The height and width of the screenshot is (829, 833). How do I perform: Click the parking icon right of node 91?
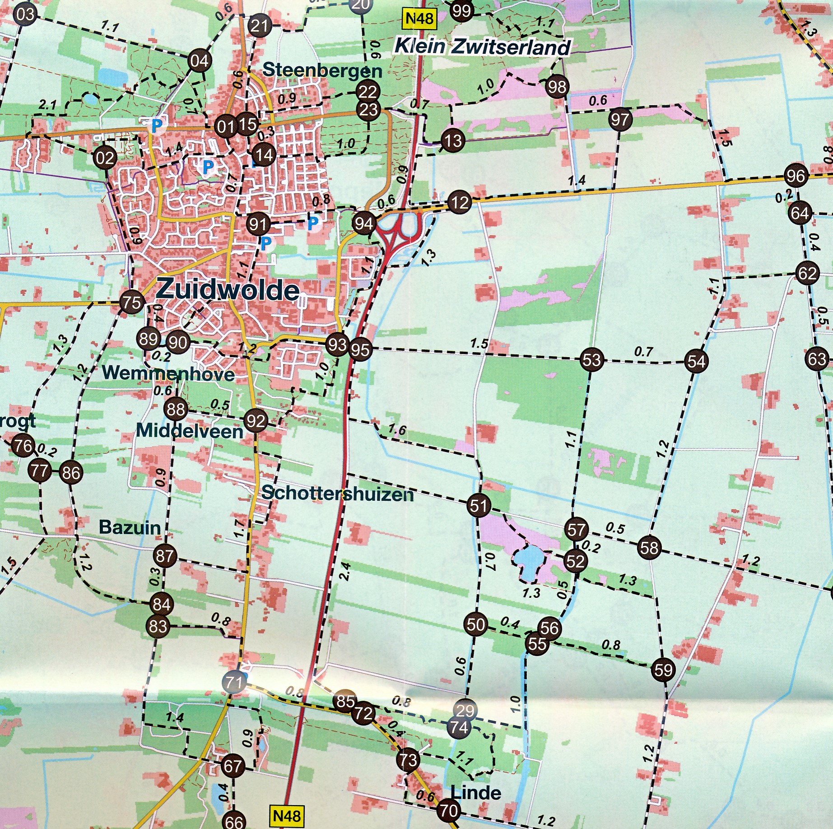[312, 223]
